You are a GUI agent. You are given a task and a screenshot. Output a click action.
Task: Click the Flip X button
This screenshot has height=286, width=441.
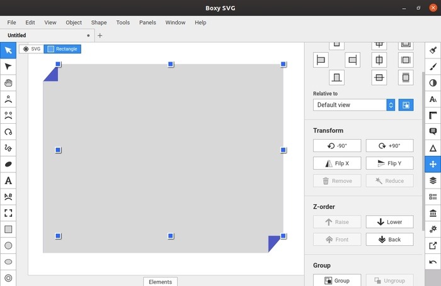(337, 163)
